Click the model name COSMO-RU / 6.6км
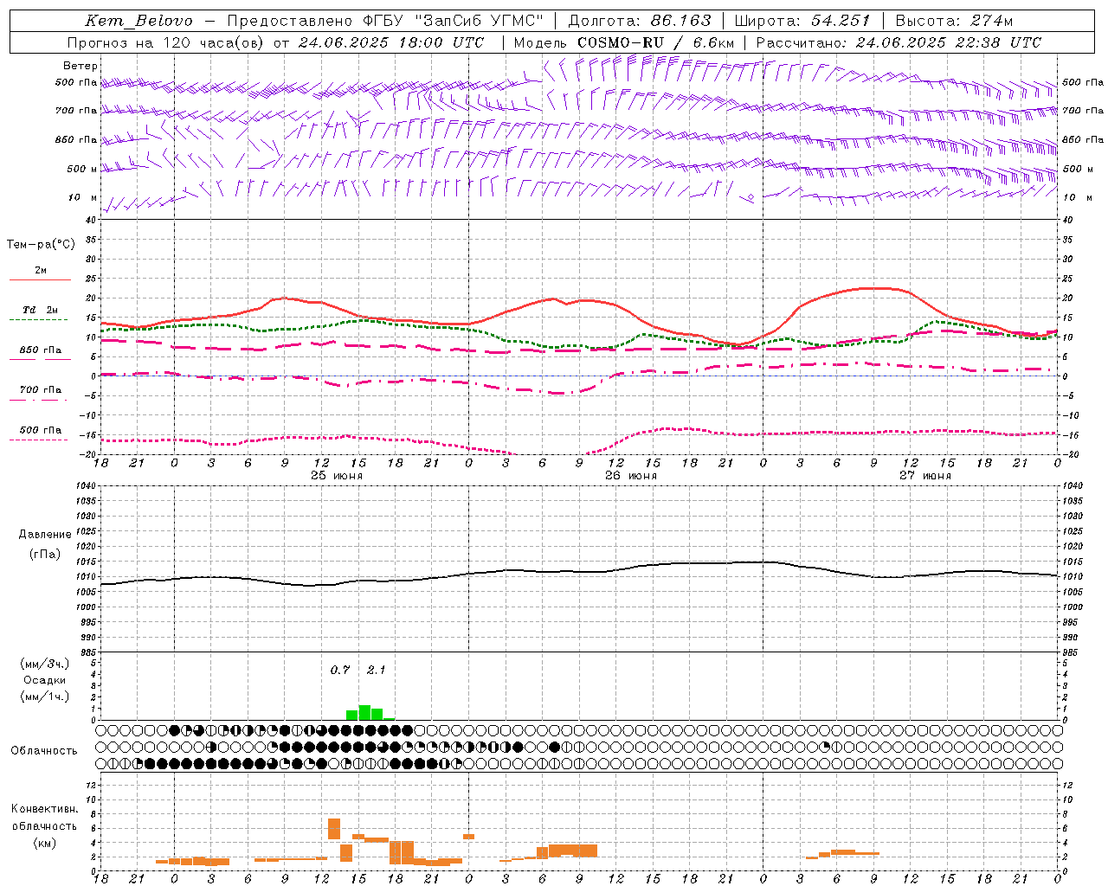This screenshot has width=1108, height=886. 656,42
